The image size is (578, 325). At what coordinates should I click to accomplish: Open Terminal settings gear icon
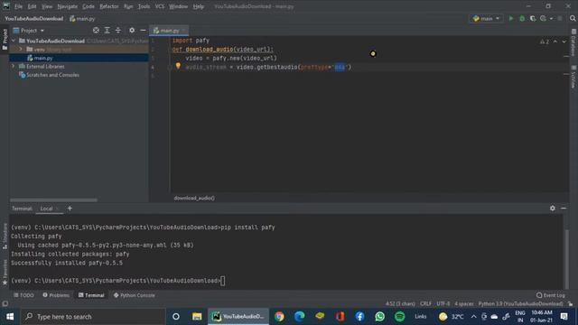(552, 209)
